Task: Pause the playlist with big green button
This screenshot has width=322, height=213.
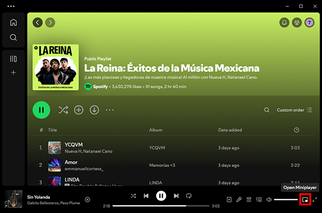Action: click(41, 110)
